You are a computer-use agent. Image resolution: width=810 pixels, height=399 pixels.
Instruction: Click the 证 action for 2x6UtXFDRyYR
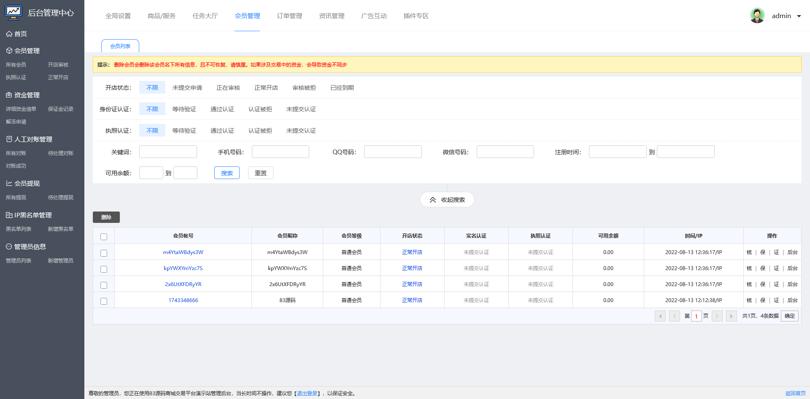click(776, 284)
